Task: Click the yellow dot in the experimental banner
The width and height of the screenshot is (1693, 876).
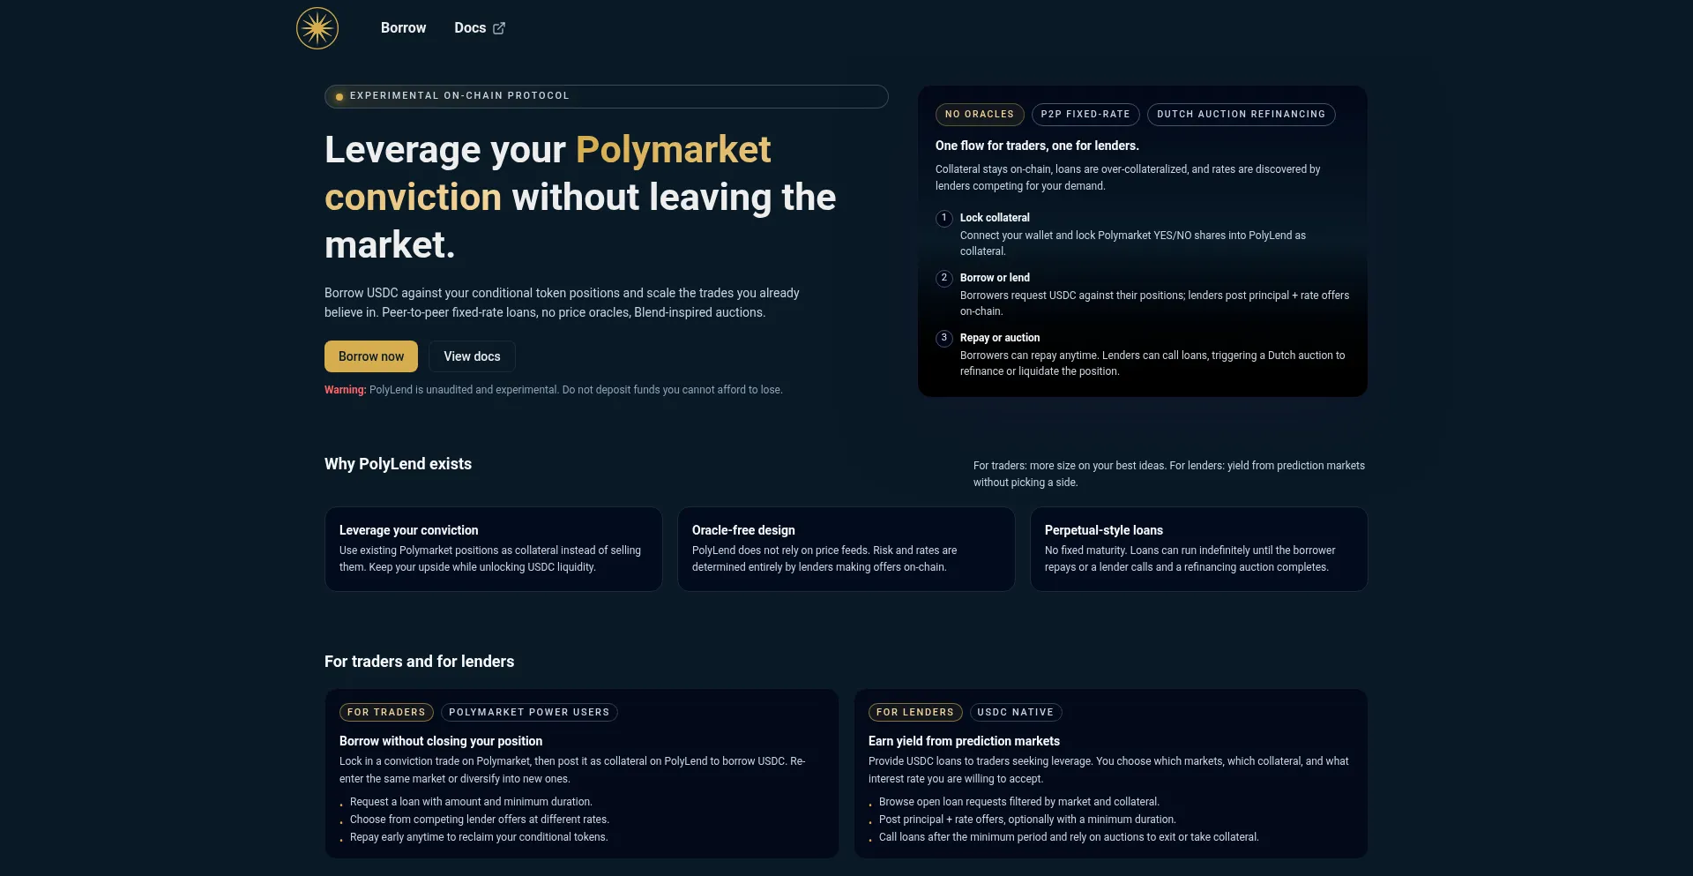Action: point(339,97)
